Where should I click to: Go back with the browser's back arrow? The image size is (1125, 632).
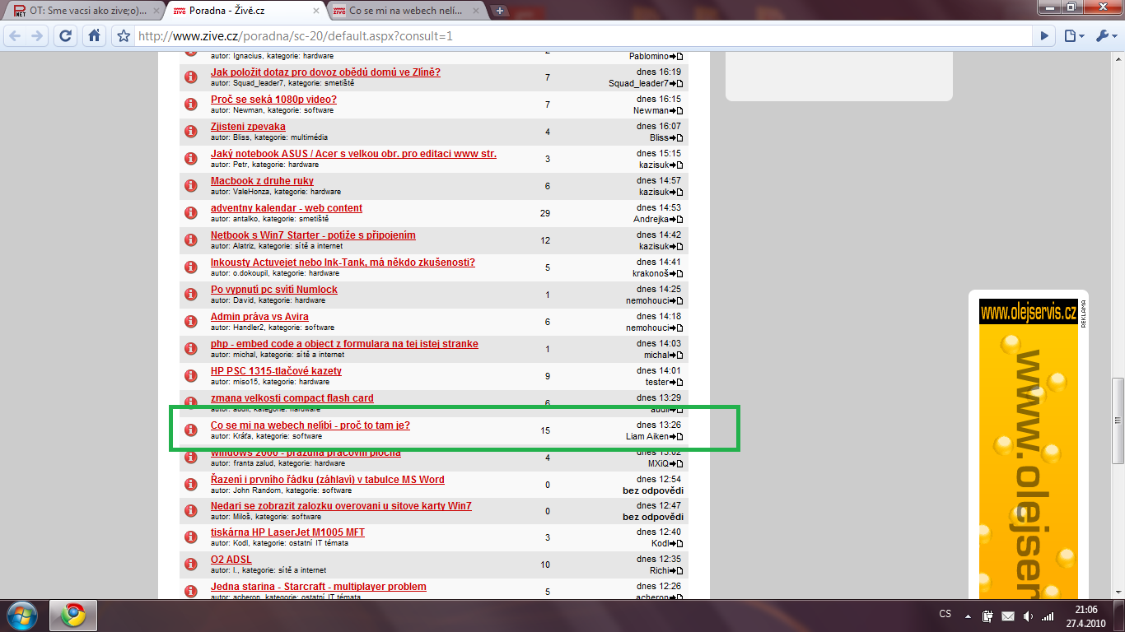(15, 36)
